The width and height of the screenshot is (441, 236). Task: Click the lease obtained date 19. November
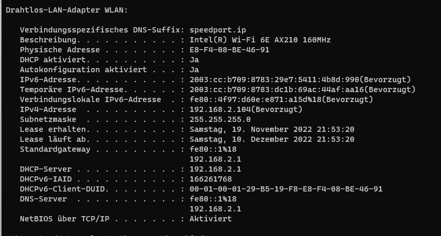272,130
